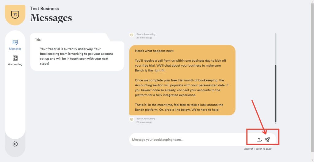This screenshot has height=162, width=314.
Task: Click the Test Business name header
Action: pos(44,9)
